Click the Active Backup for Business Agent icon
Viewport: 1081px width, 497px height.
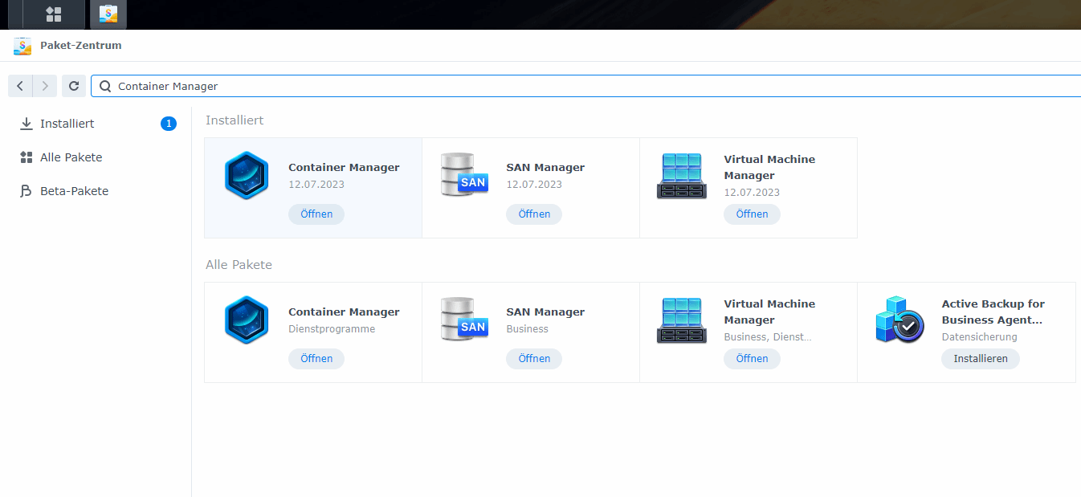(x=899, y=320)
